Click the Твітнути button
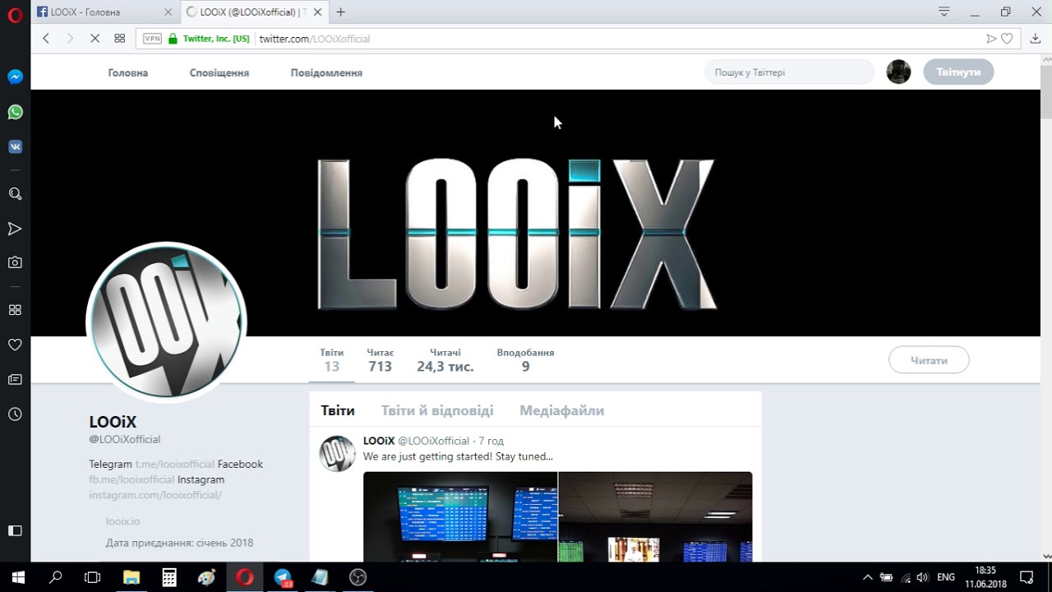The height and width of the screenshot is (592, 1052). 958,72
